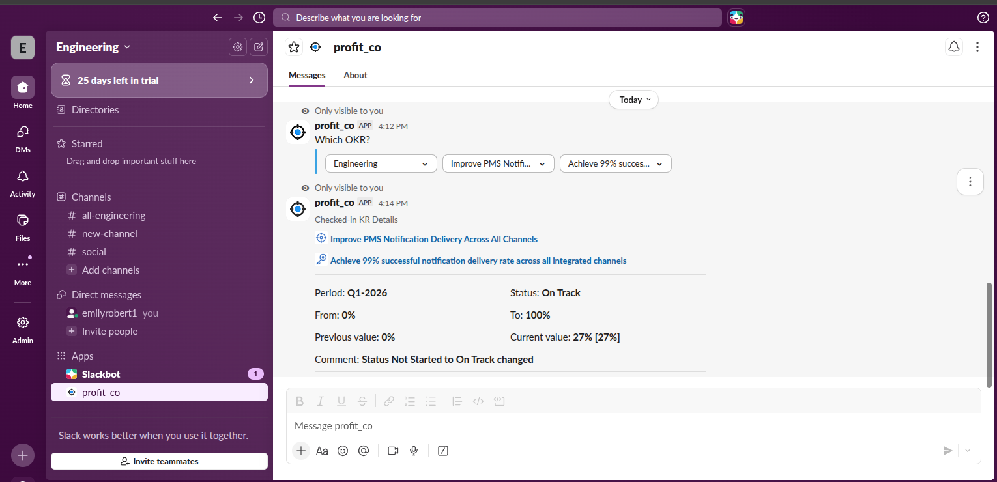Open Admin settings in the left rail

pos(23,329)
